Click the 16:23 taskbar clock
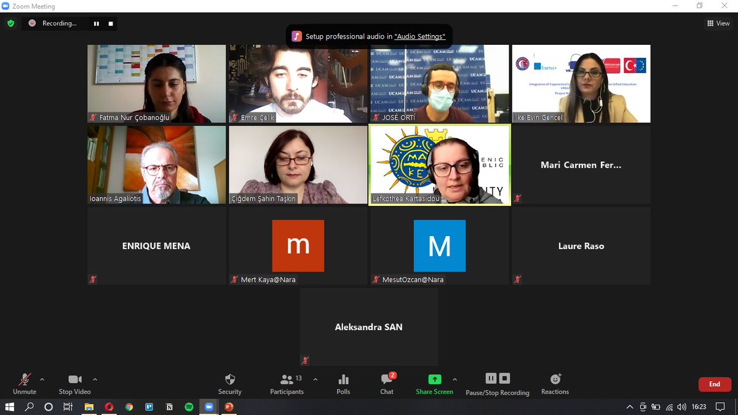 click(699, 407)
